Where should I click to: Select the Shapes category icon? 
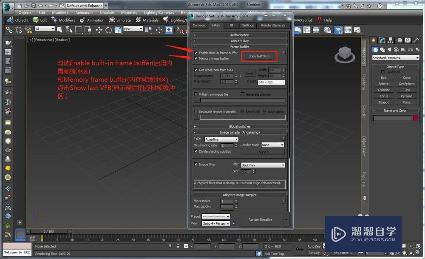click(382, 49)
